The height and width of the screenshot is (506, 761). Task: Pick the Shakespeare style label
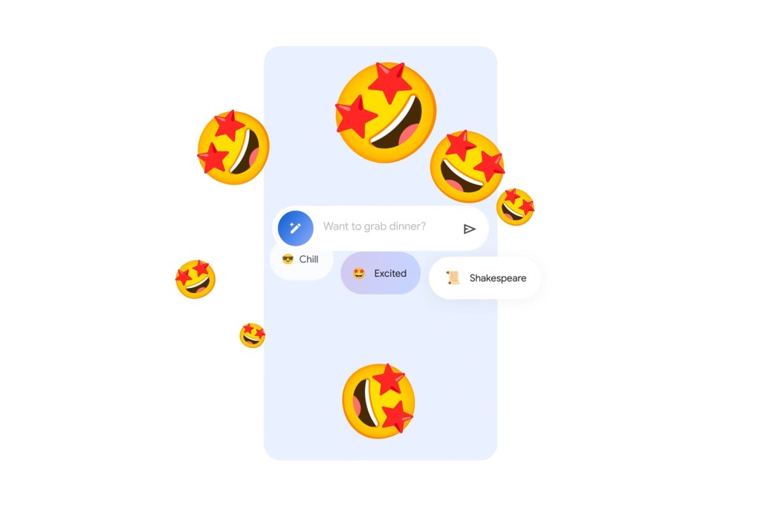(x=498, y=278)
